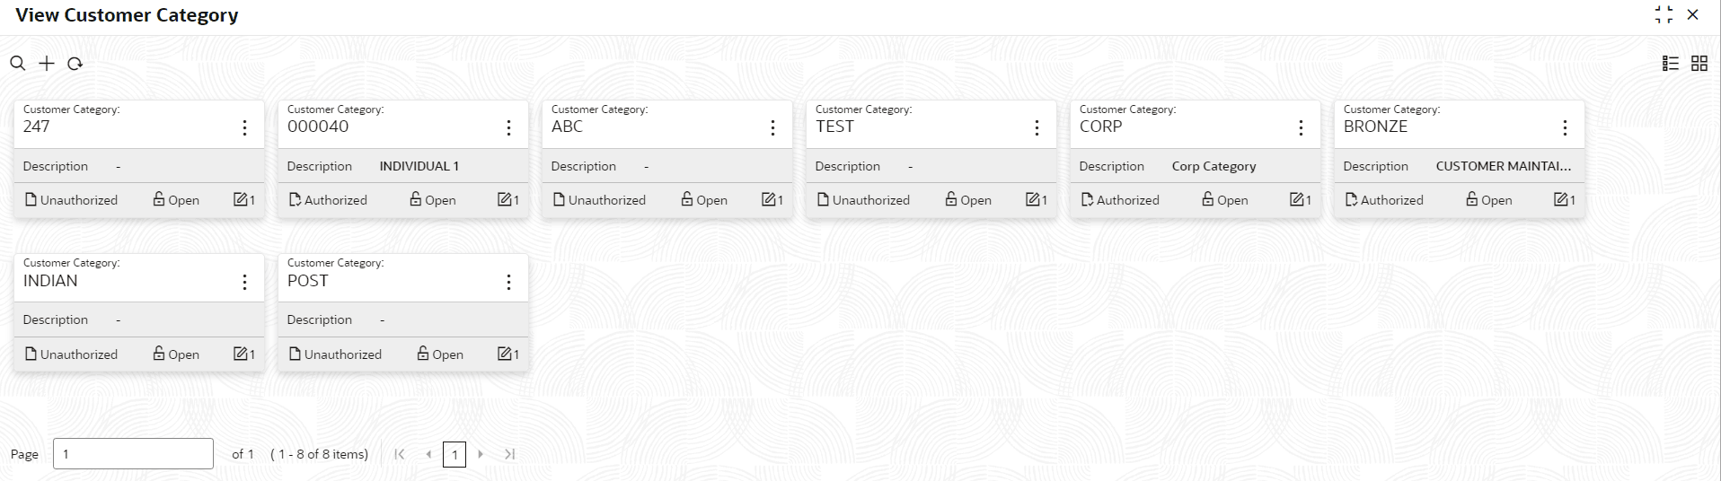Add a new customer category with plus icon
This screenshot has height=481, width=1721.
47,63
